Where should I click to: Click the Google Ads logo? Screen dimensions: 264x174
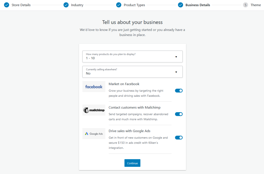94,134
